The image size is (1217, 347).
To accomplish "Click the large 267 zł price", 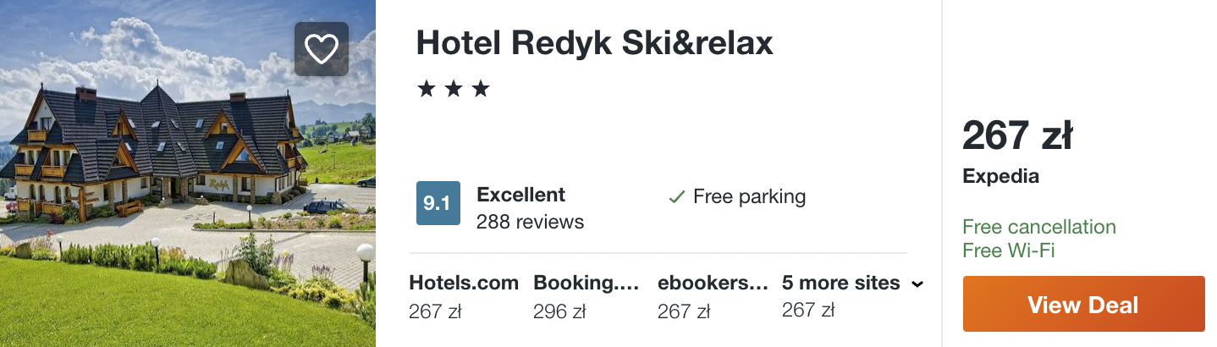I will (1017, 135).
